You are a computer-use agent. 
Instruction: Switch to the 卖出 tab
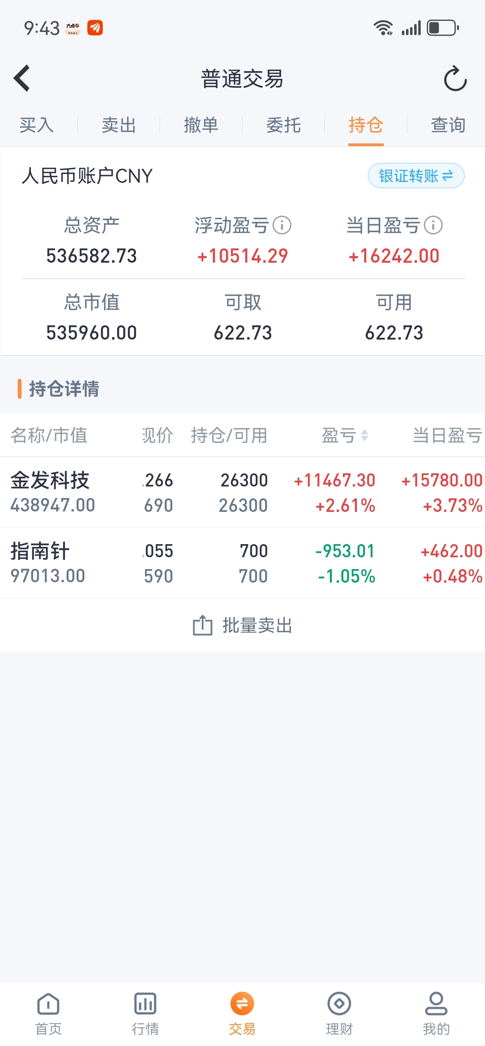119,125
